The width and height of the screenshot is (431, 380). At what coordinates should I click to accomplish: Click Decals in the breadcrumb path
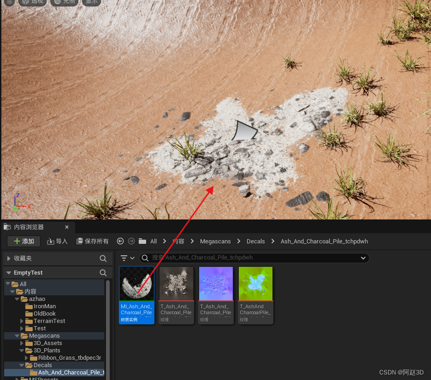(x=256, y=241)
